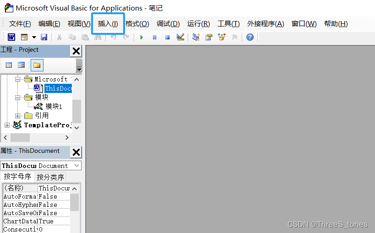Run the macro with green play button
This screenshot has height=233, width=375.
click(x=141, y=38)
